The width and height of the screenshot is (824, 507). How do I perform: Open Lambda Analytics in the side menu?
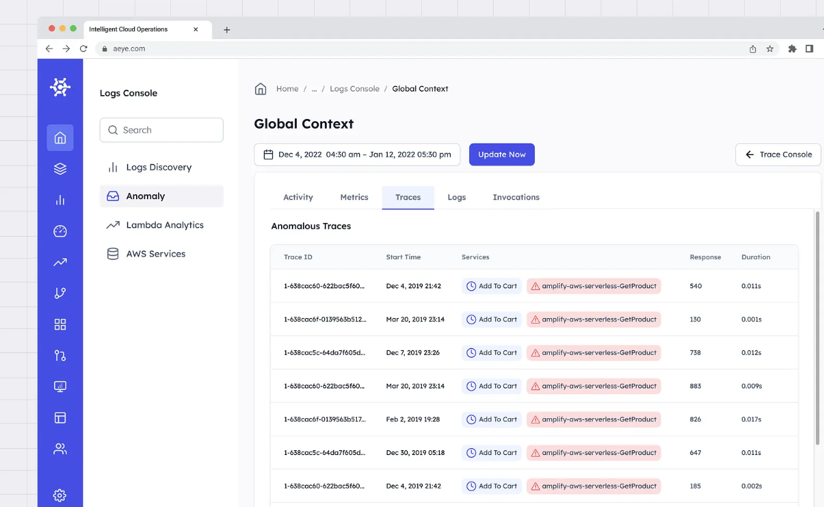tap(164, 225)
